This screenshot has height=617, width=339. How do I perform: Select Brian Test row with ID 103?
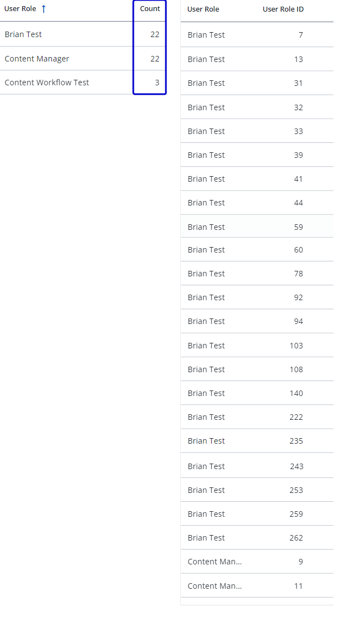257,346
